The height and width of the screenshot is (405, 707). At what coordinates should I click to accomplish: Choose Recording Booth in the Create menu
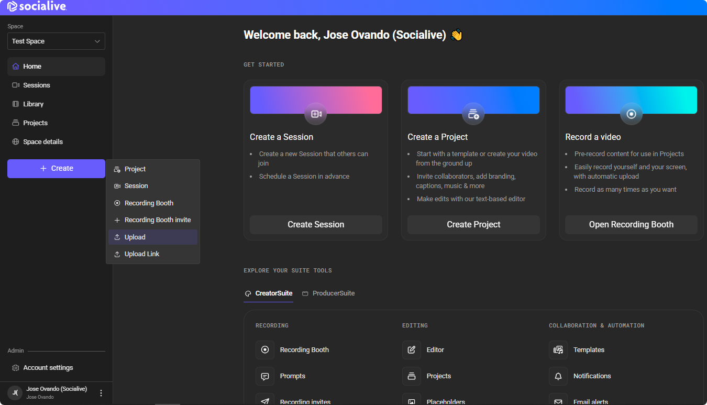pyautogui.click(x=153, y=203)
